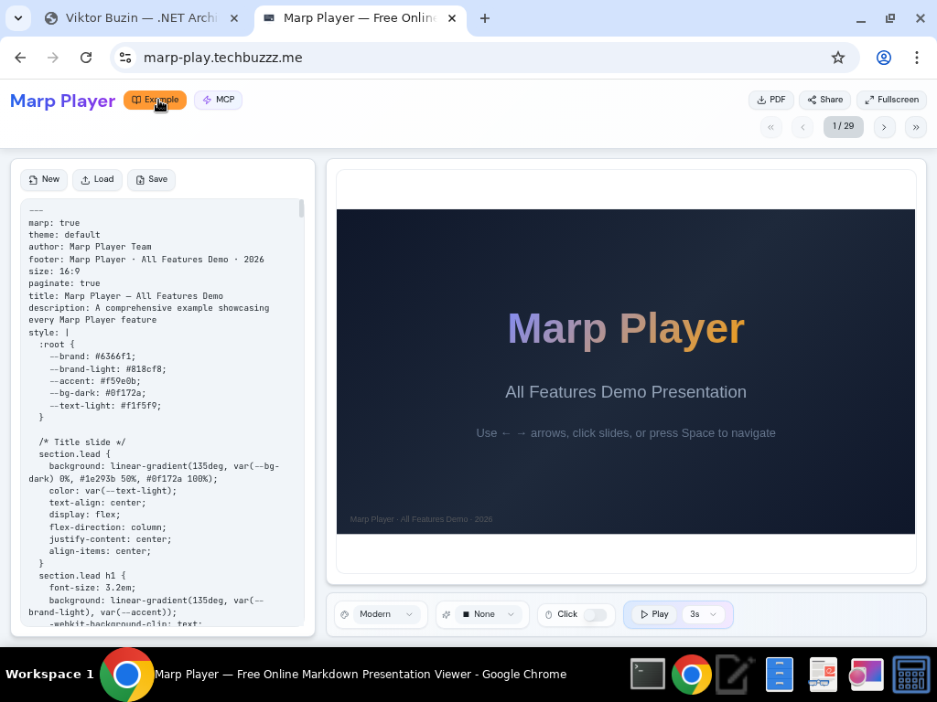Launch Chrome from taskbar tray
Screen dimensions: 937x702
coord(692,675)
